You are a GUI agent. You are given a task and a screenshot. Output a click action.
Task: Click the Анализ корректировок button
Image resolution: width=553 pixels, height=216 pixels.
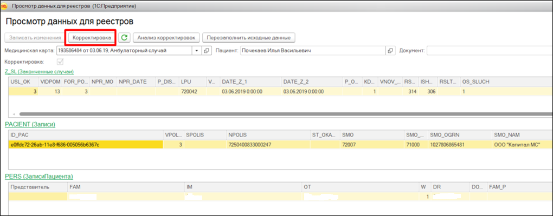(167, 38)
